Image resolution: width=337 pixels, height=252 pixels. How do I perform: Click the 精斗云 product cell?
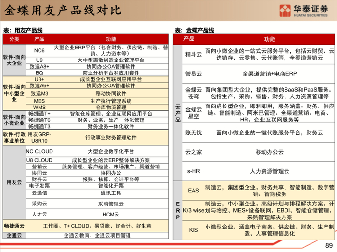click(x=194, y=54)
